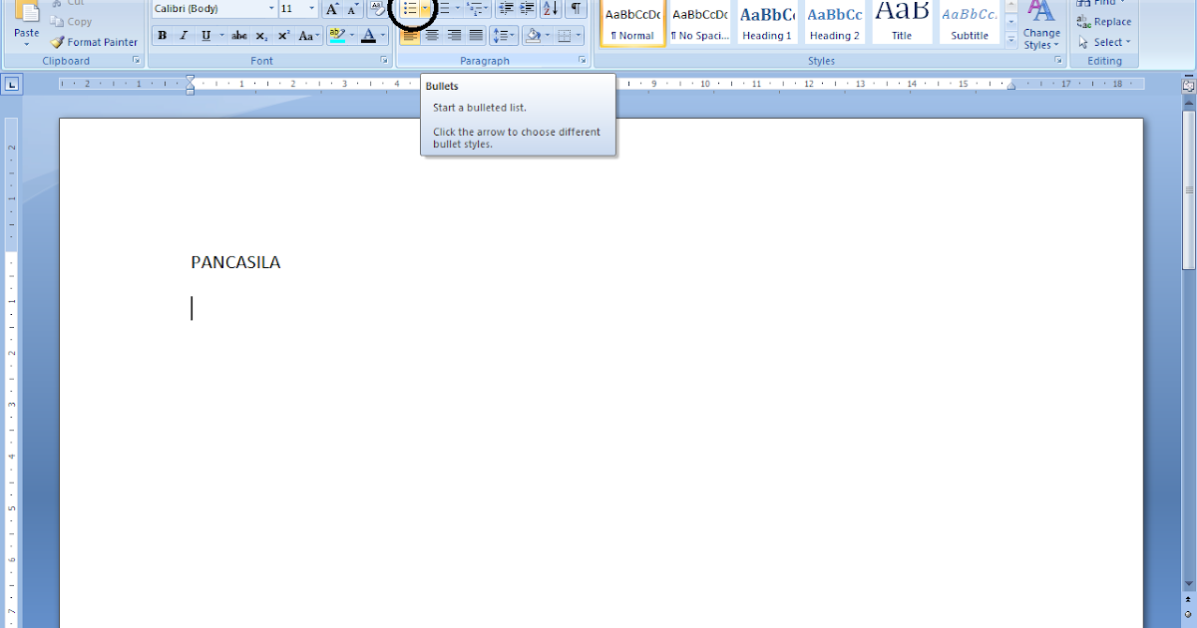Click the first line indent marker
This screenshot has height=628, width=1197.
pyautogui.click(x=191, y=80)
